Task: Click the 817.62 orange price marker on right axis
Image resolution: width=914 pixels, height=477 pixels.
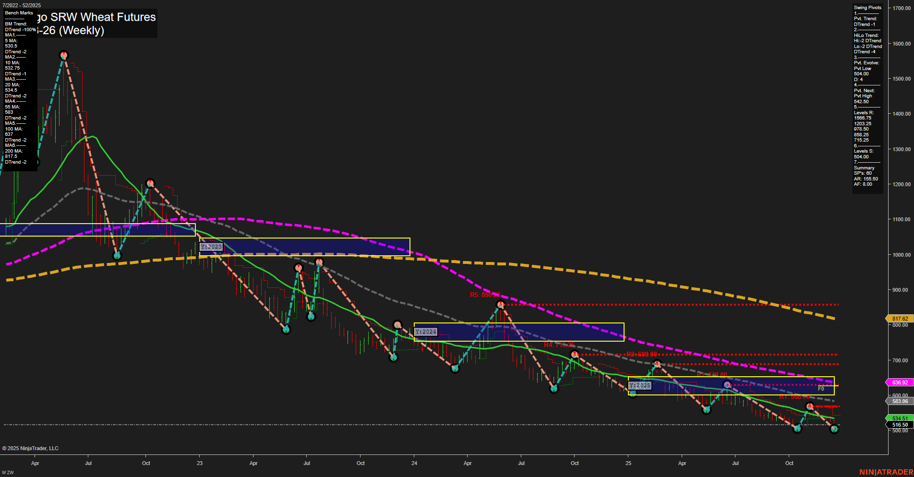Action: point(899,318)
